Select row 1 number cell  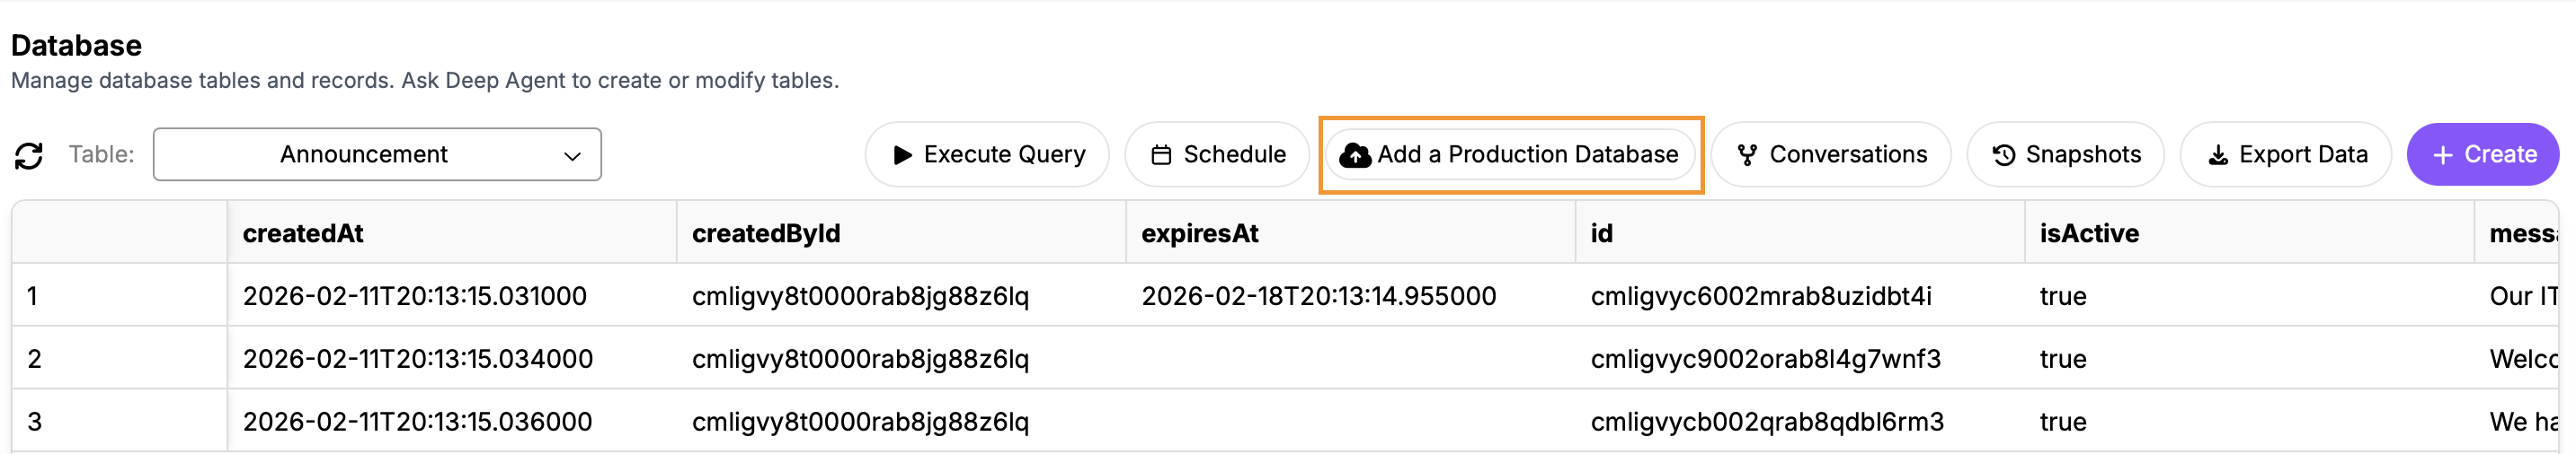[33, 296]
